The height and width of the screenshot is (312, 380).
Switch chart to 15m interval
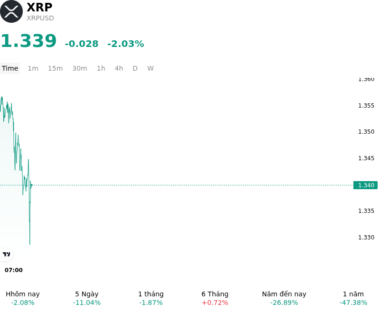55,68
